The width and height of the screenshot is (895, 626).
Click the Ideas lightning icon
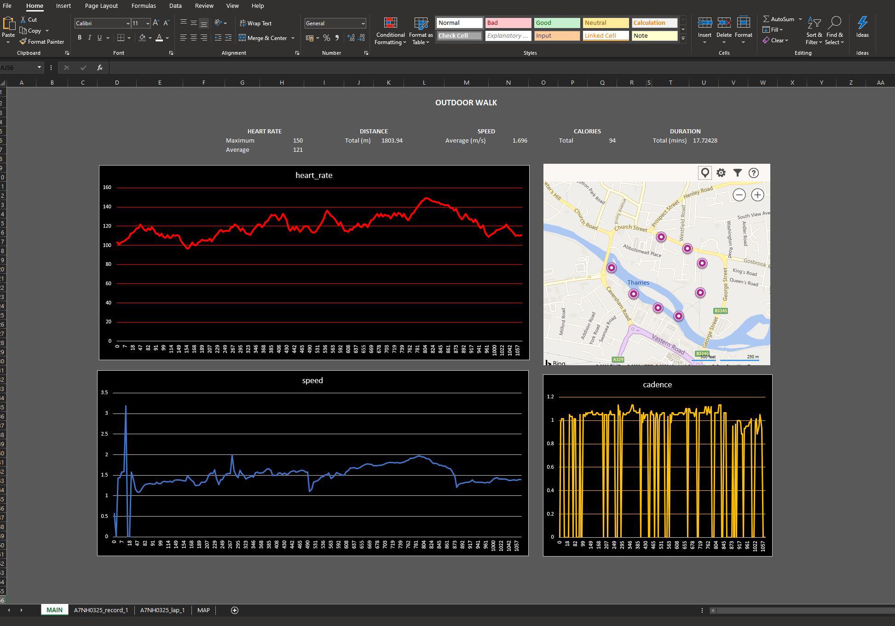coord(862,23)
